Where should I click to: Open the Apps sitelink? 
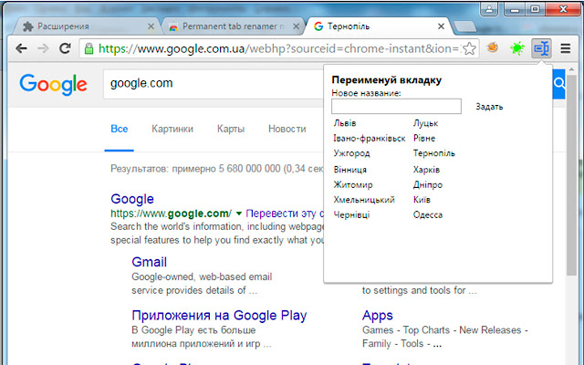[x=377, y=316]
